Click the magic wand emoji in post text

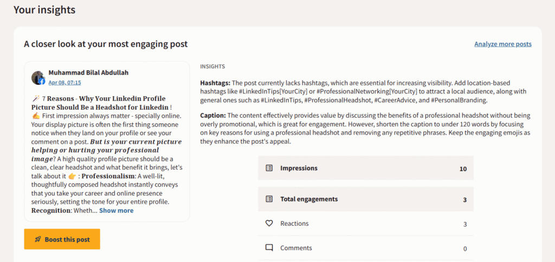point(35,98)
